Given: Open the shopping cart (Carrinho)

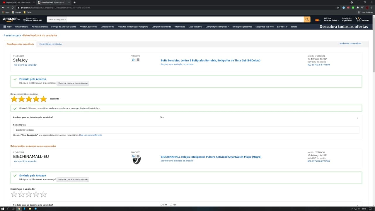Looking at the screenshot, I should click(x=362, y=20).
